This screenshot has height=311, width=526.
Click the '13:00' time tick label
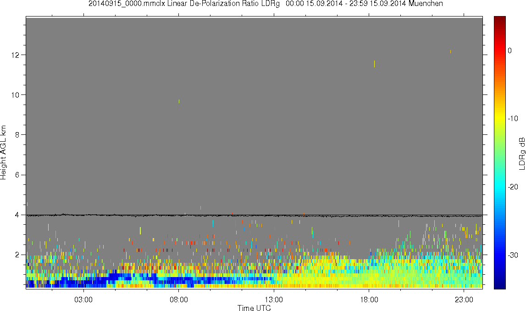[274, 300]
